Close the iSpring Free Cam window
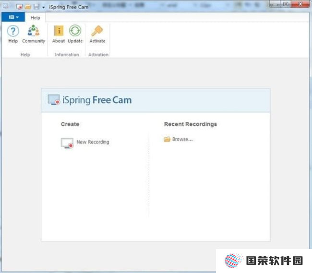Image resolution: width=312 pixels, height=273 pixels. pyautogui.click(x=300, y=4)
